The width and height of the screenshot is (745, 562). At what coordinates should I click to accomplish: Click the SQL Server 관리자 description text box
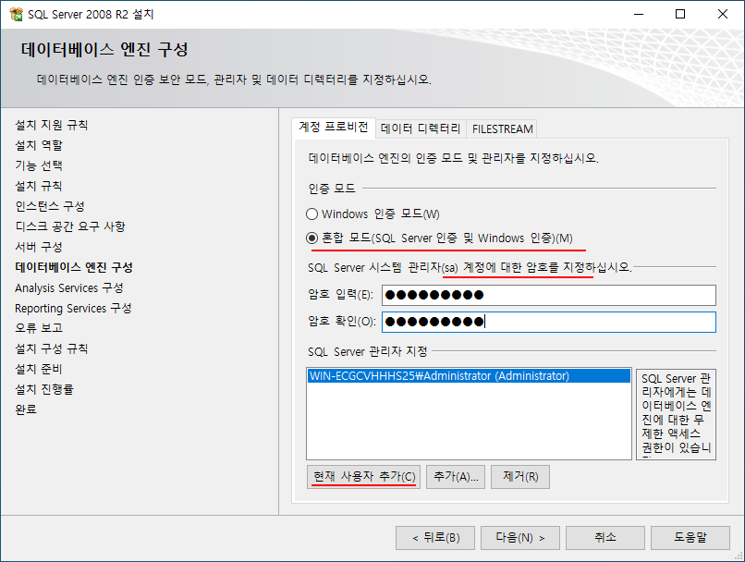676,414
